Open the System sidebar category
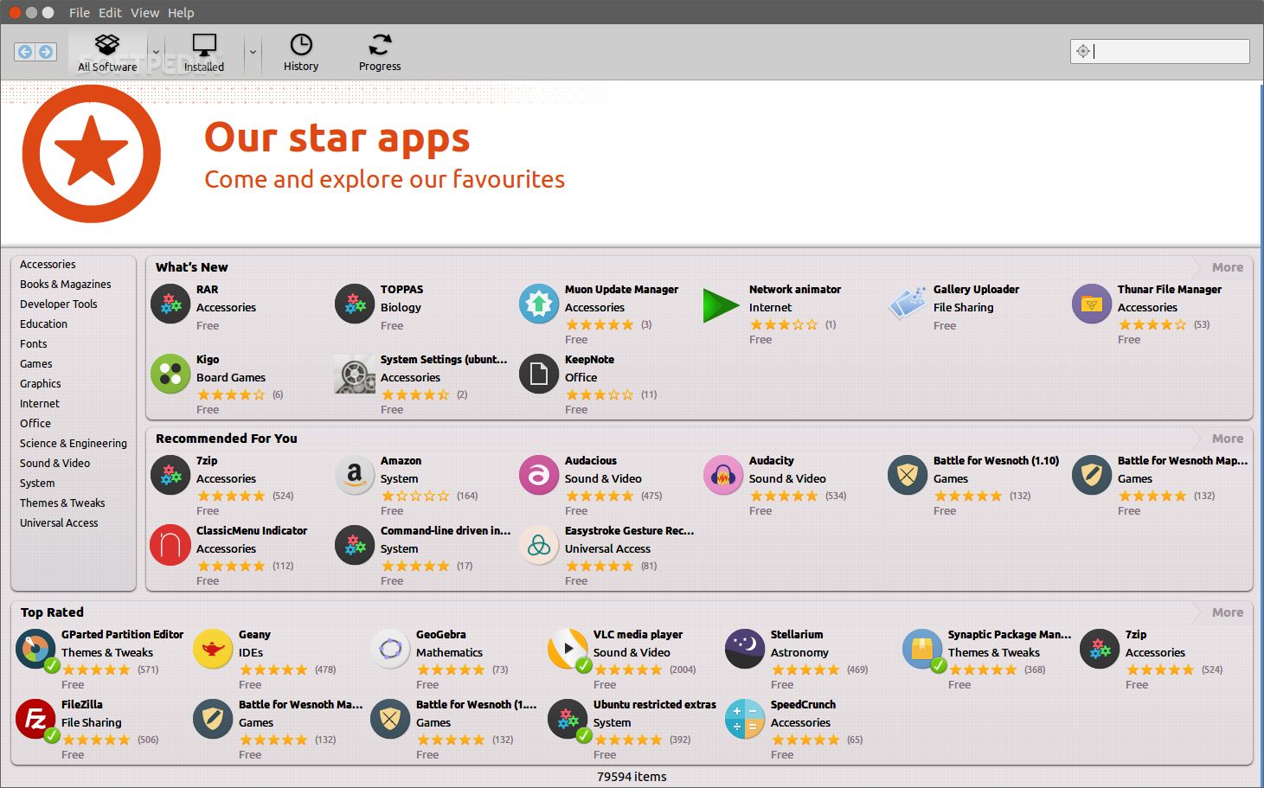The image size is (1264, 788). 37,484
